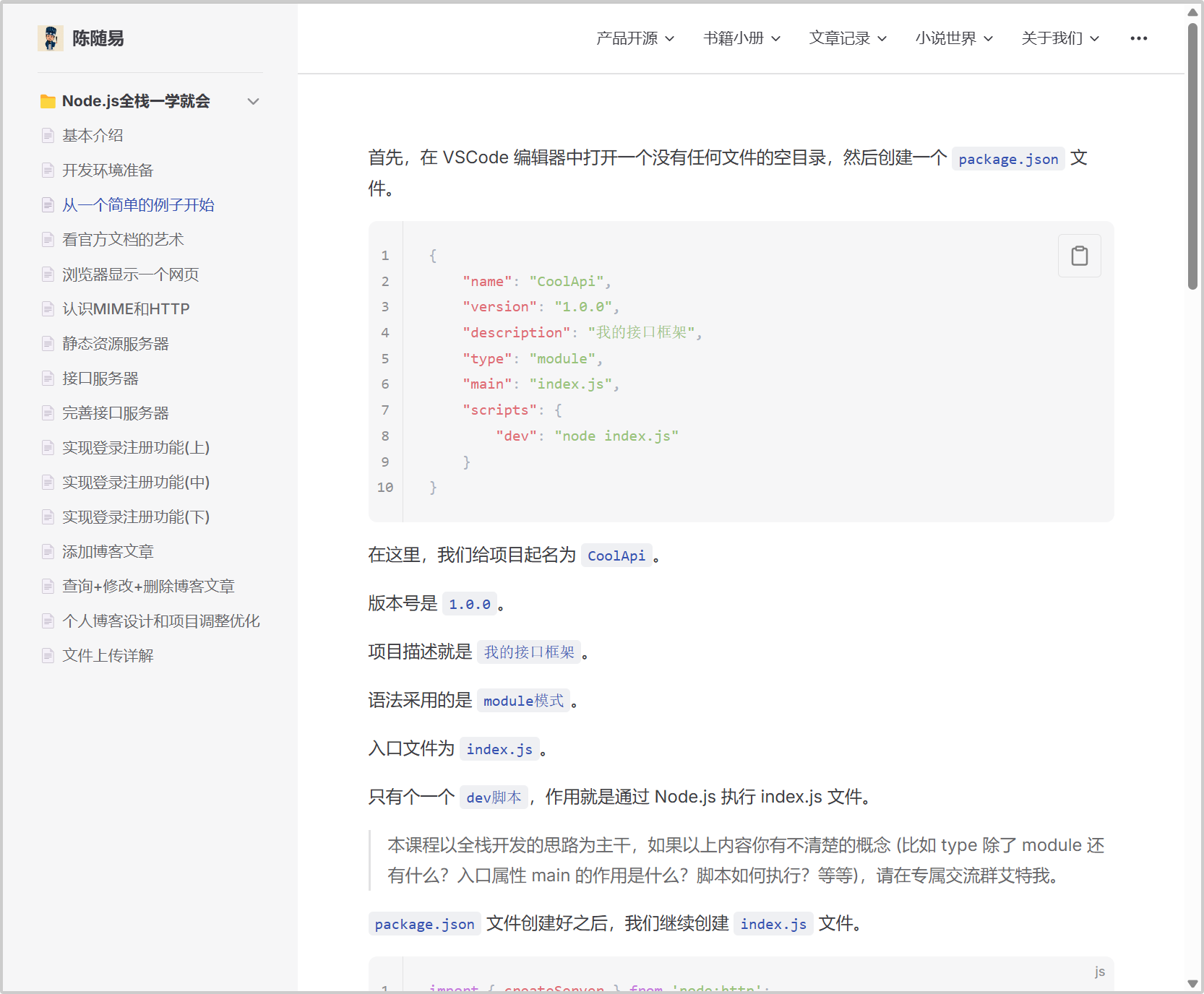This screenshot has width=1204, height=994.
Task: Click the page vertical scrollbar thumb
Action: 1192,155
